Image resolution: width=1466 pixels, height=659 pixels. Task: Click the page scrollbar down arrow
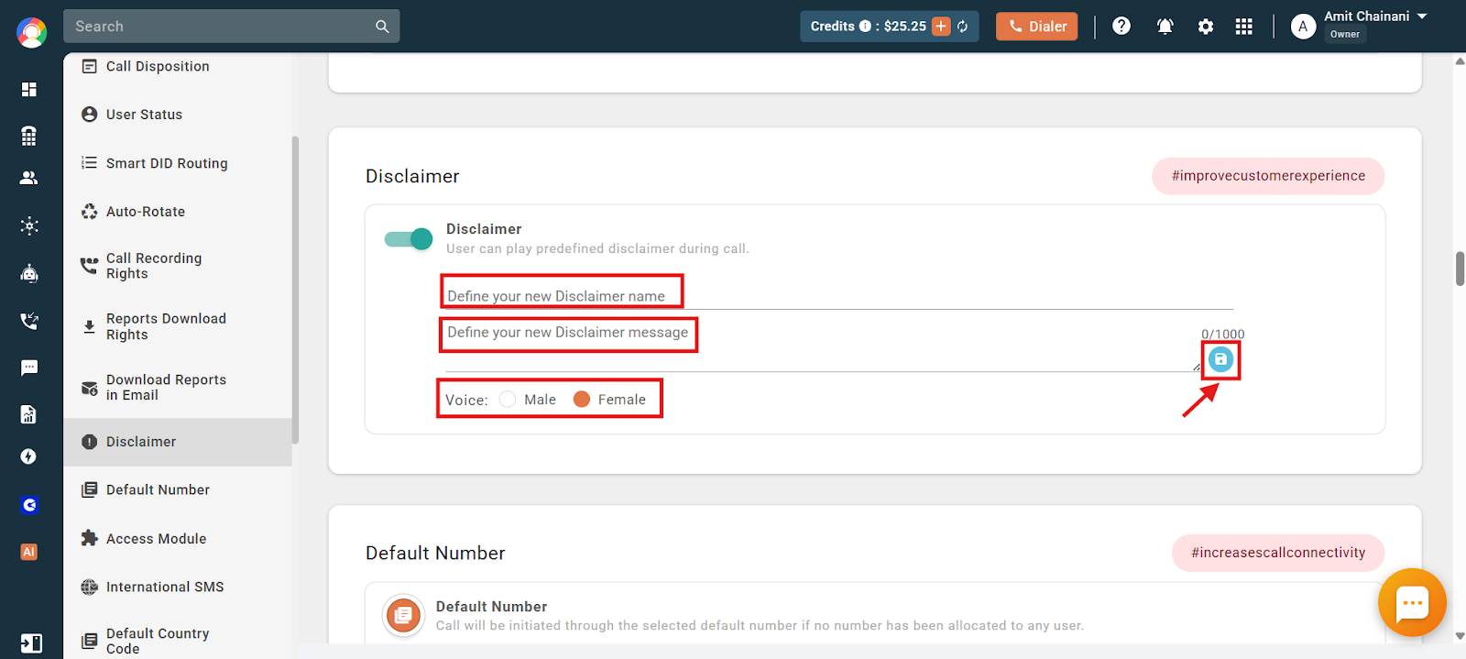(x=1460, y=635)
